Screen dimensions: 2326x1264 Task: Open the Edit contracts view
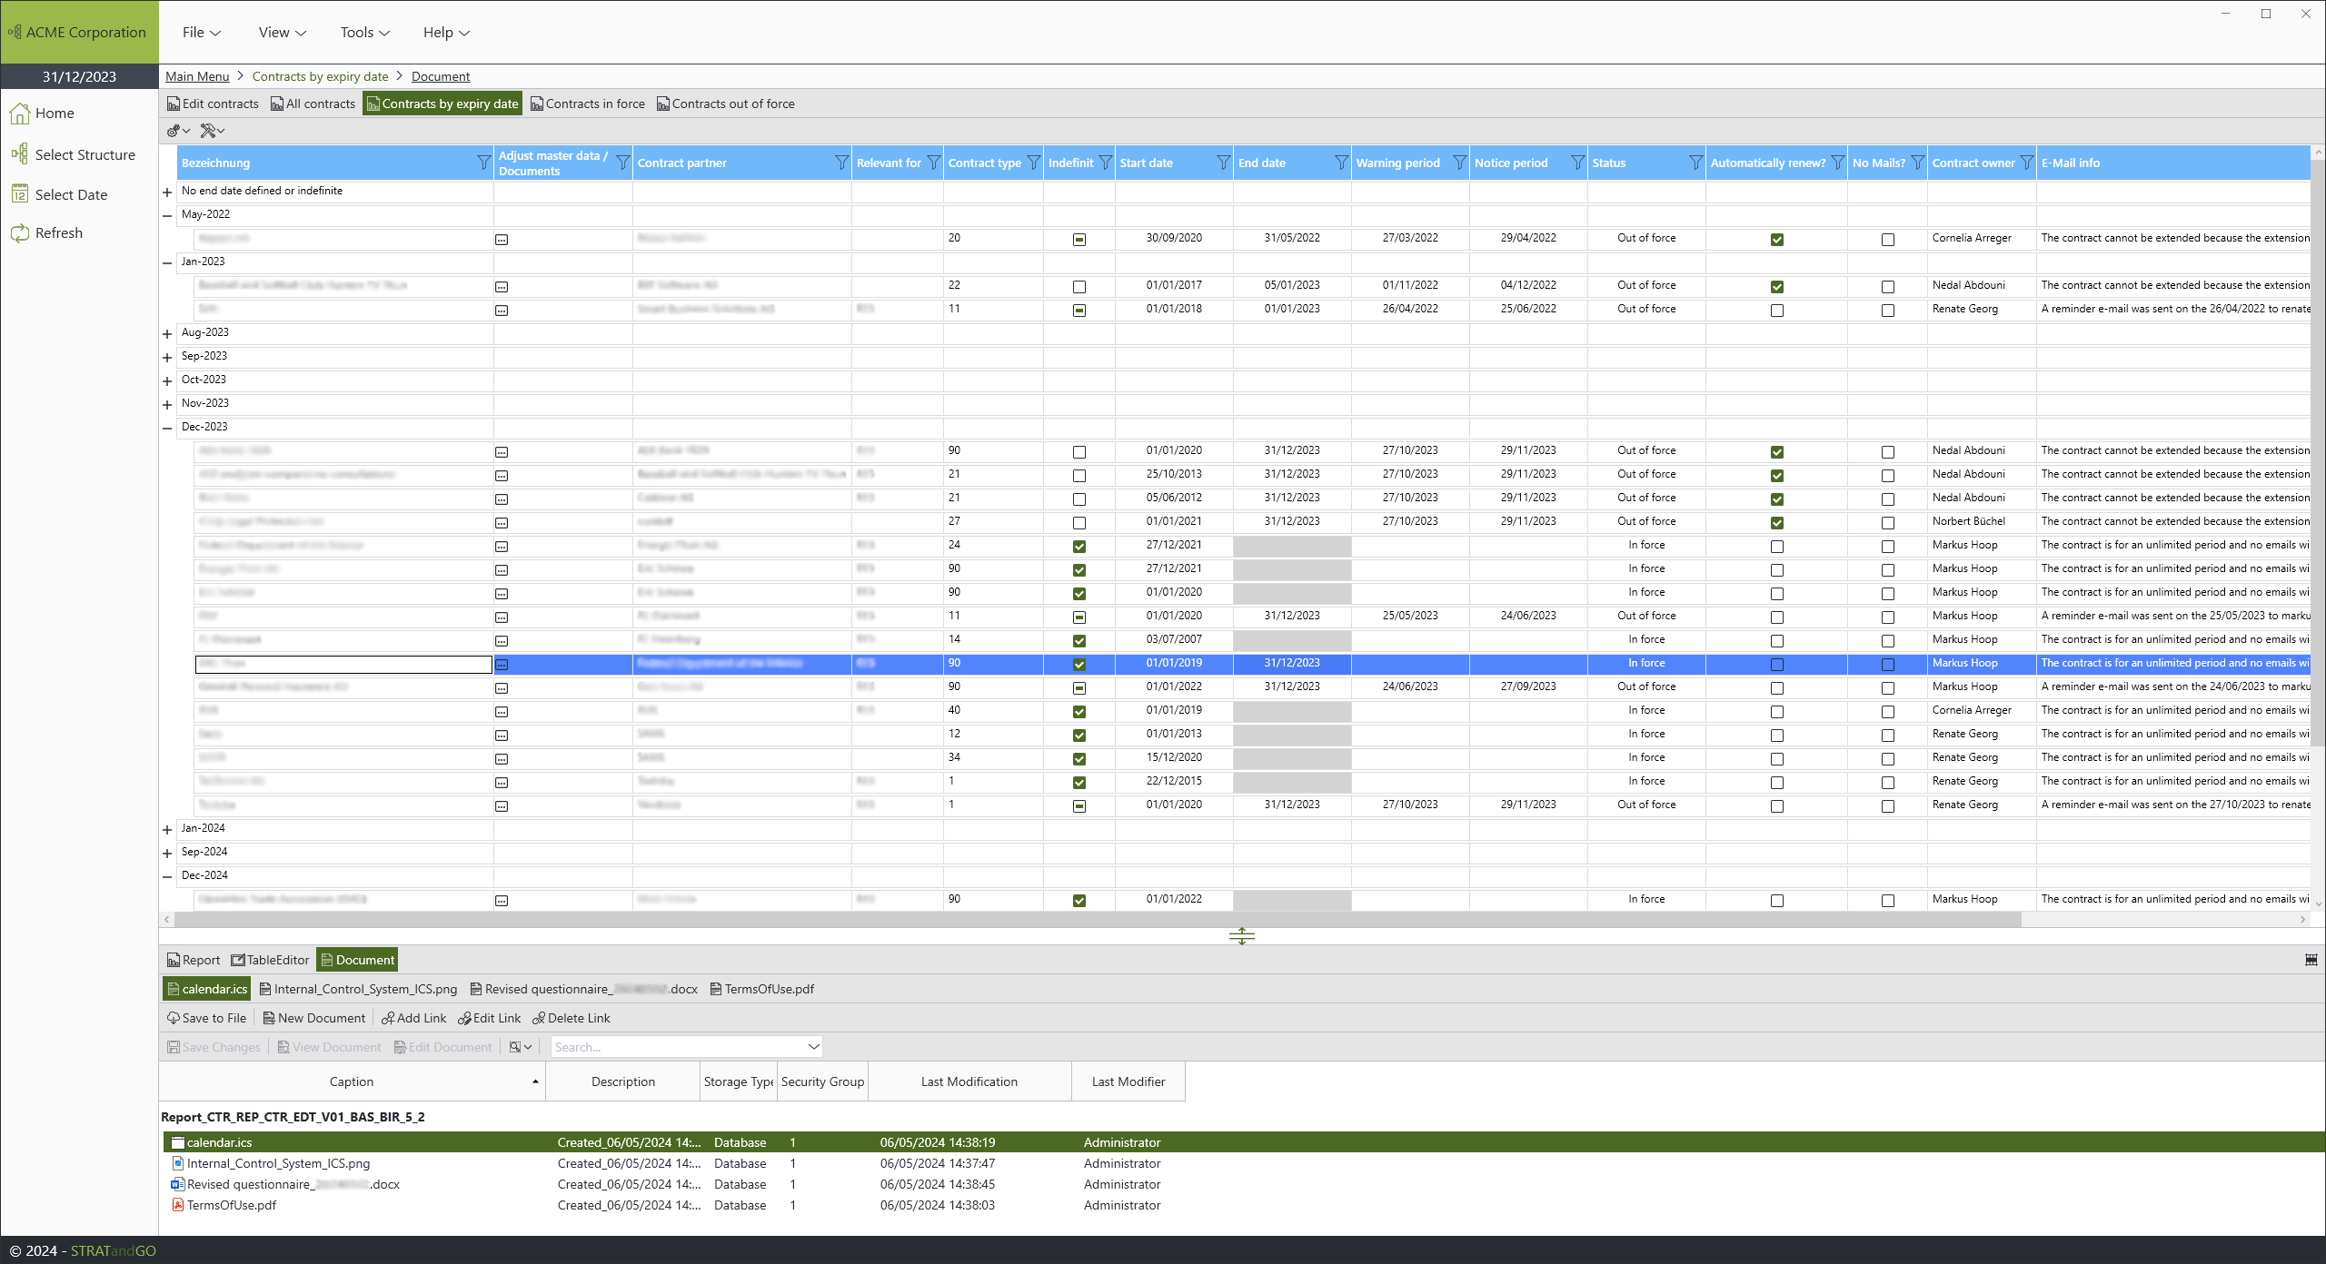(x=214, y=104)
